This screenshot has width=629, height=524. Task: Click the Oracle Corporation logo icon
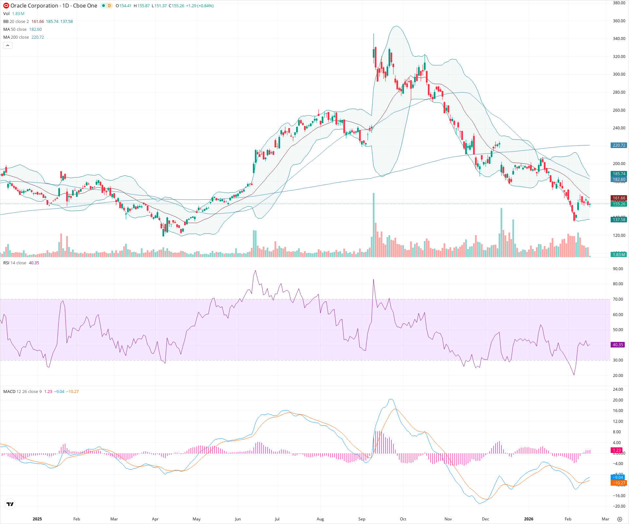point(6,6)
